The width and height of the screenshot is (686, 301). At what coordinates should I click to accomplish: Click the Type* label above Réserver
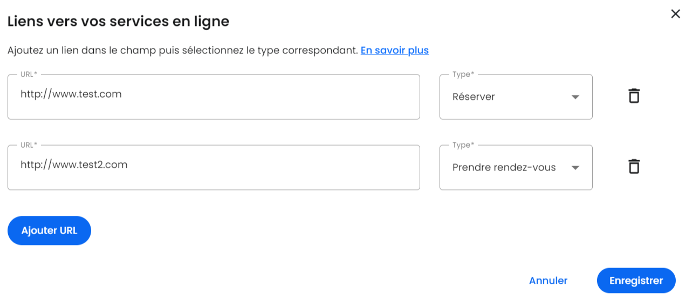point(463,74)
